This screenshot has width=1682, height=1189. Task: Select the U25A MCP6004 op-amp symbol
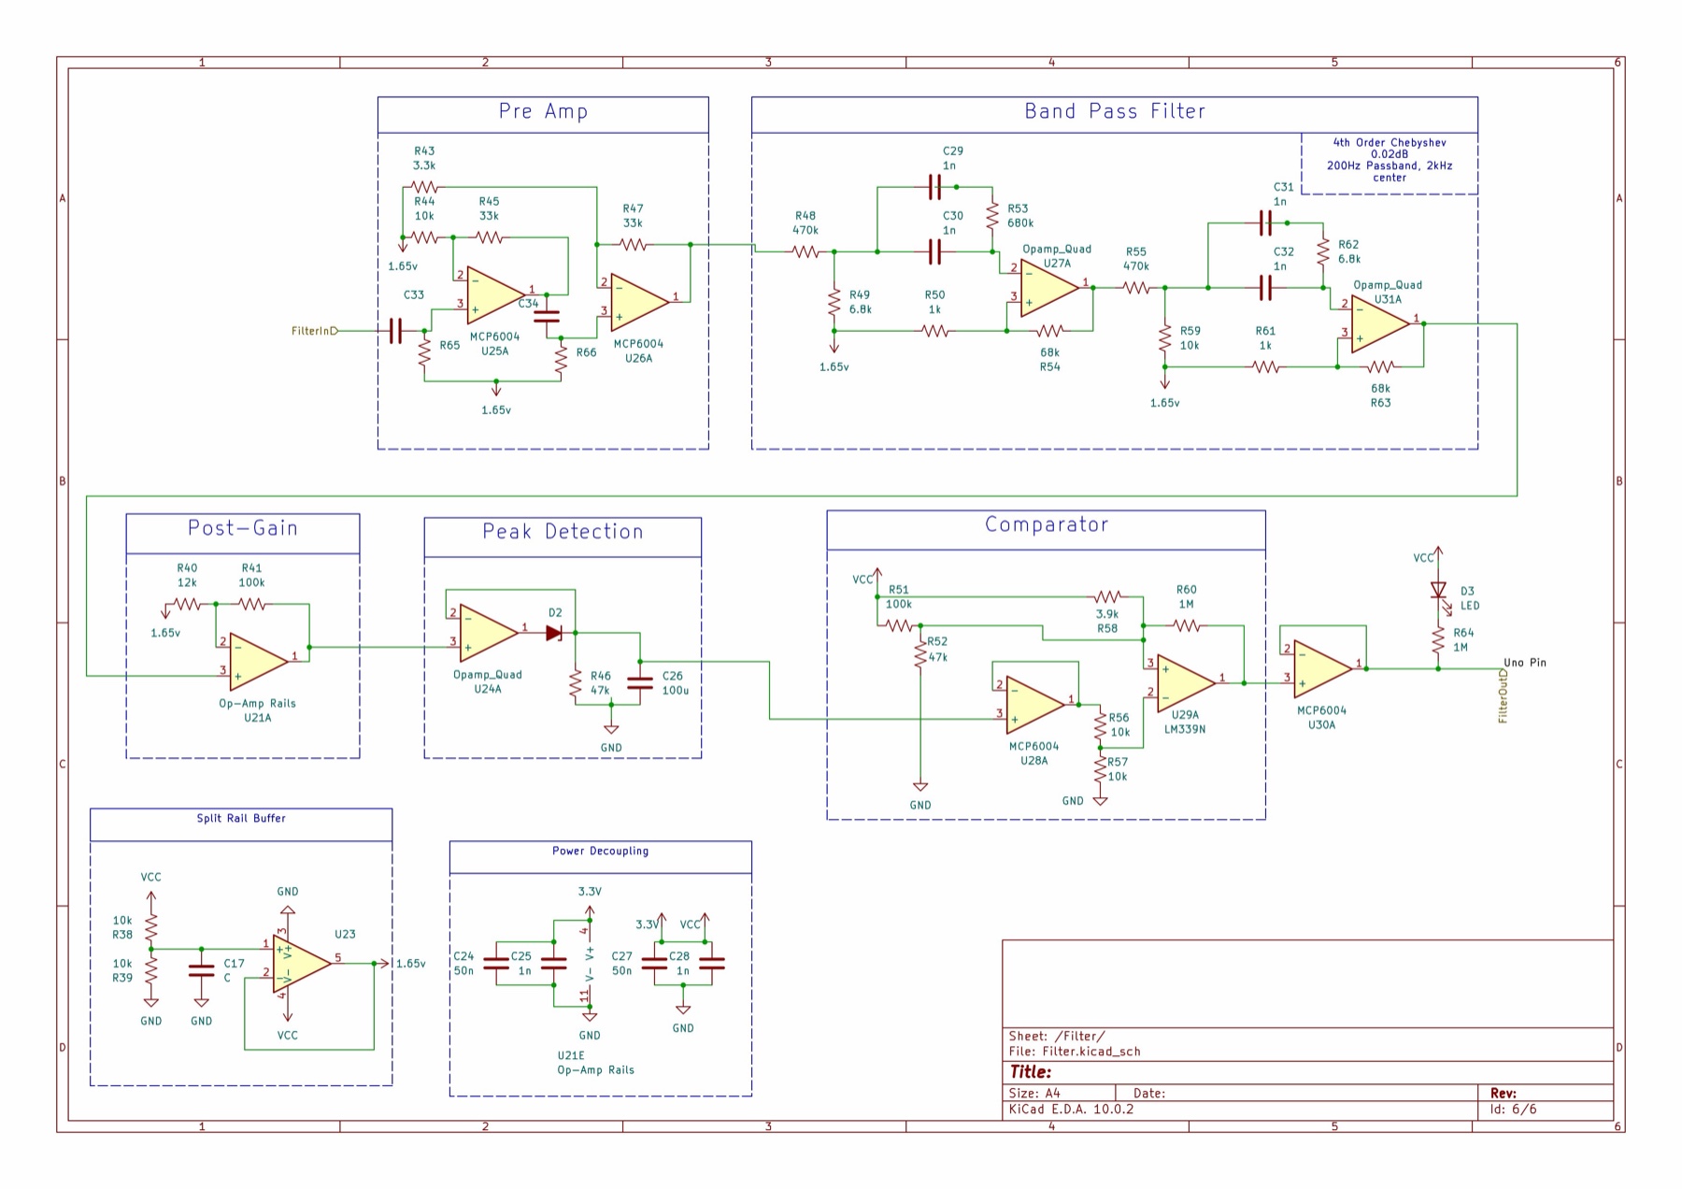point(495,295)
